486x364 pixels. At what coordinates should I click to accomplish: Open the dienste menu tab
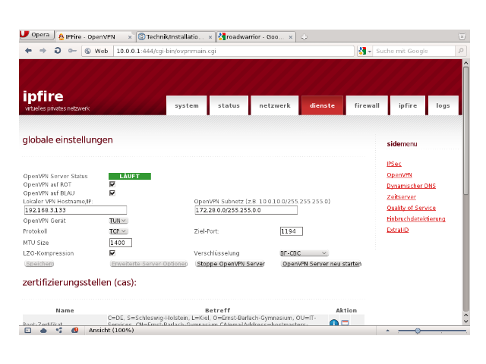322,105
